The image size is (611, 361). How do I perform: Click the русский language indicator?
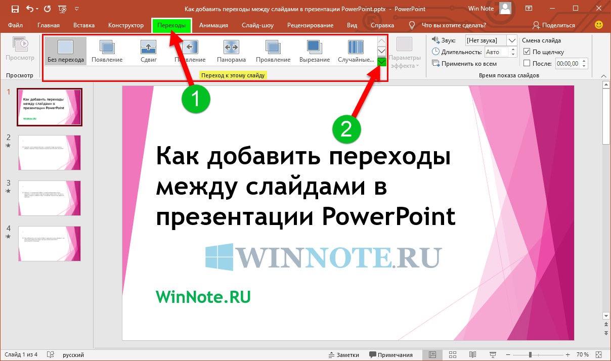pyautogui.click(x=73, y=354)
